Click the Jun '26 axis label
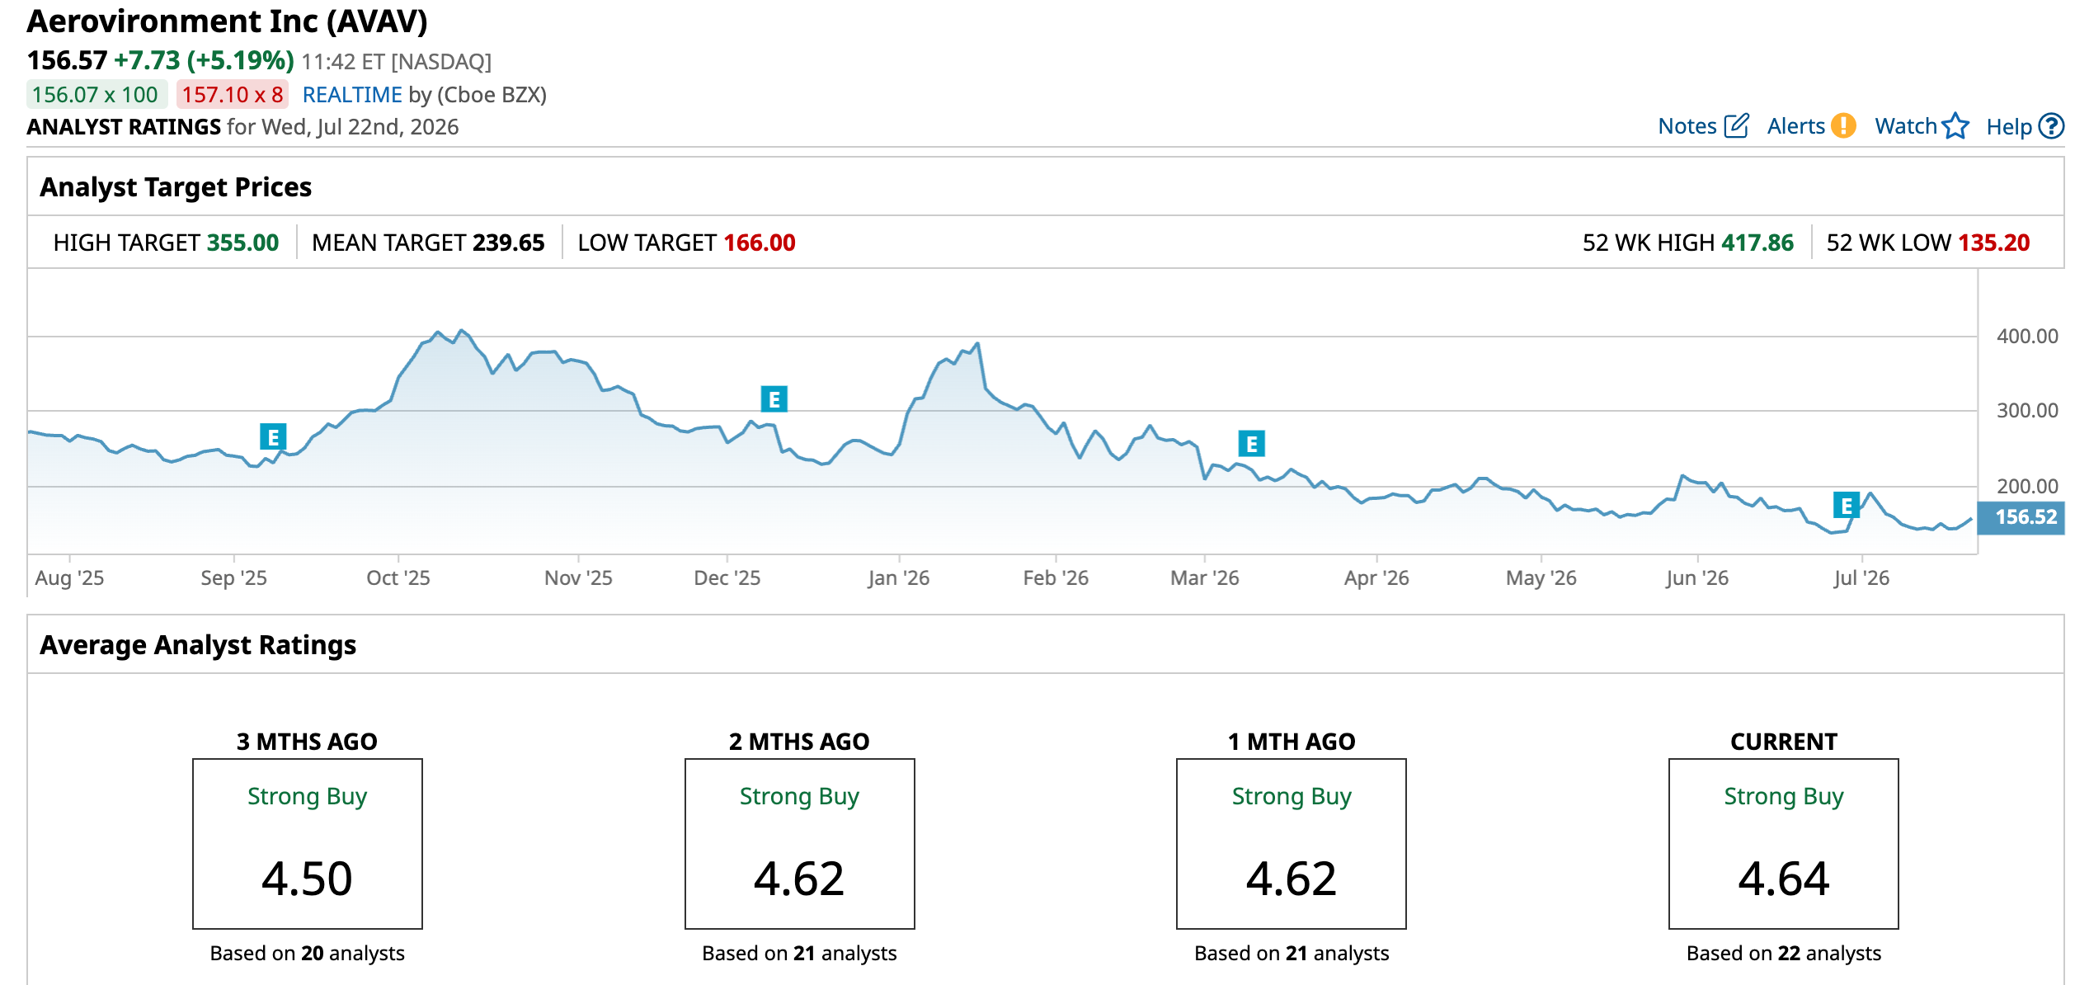This screenshot has height=985, width=2075. tap(1697, 578)
